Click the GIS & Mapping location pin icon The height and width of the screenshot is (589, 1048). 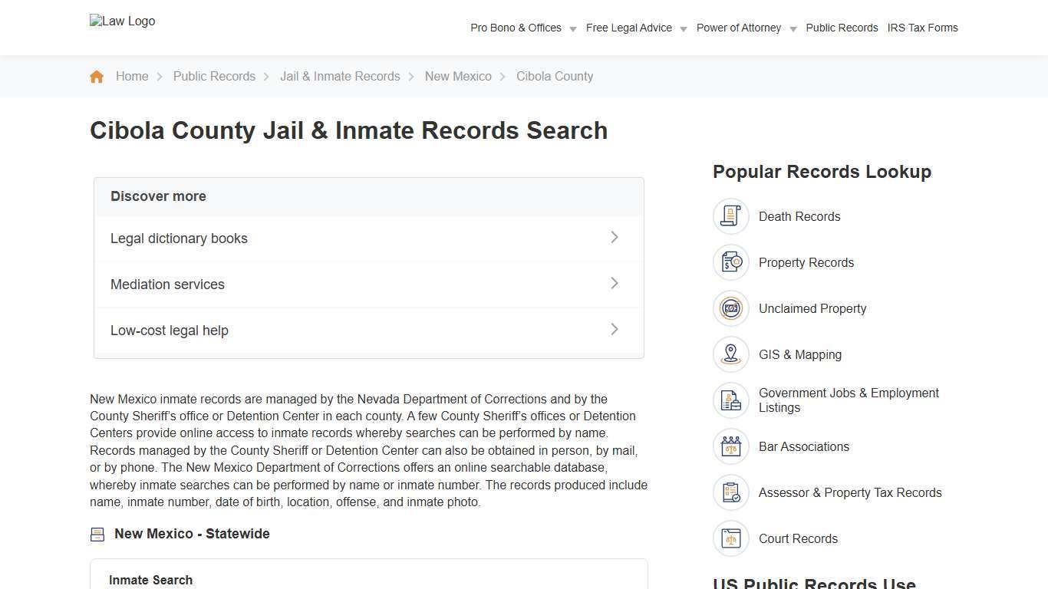[730, 354]
